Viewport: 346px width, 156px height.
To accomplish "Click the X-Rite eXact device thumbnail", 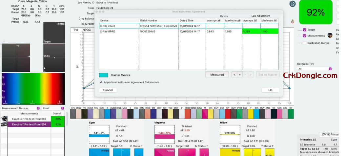I will [5, 119].
